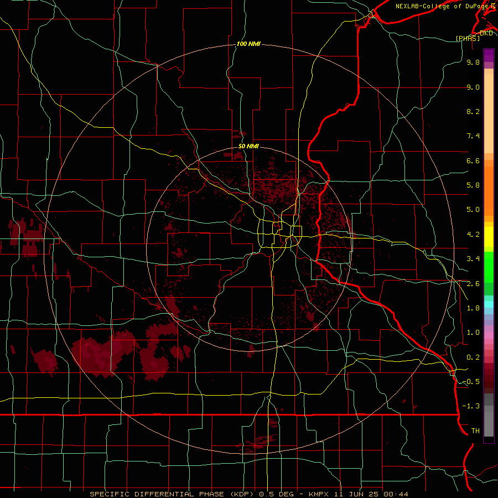Screen dimensions: 498x498
Task: Click the purple top segment of the color bar
Action: (x=489, y=55)
